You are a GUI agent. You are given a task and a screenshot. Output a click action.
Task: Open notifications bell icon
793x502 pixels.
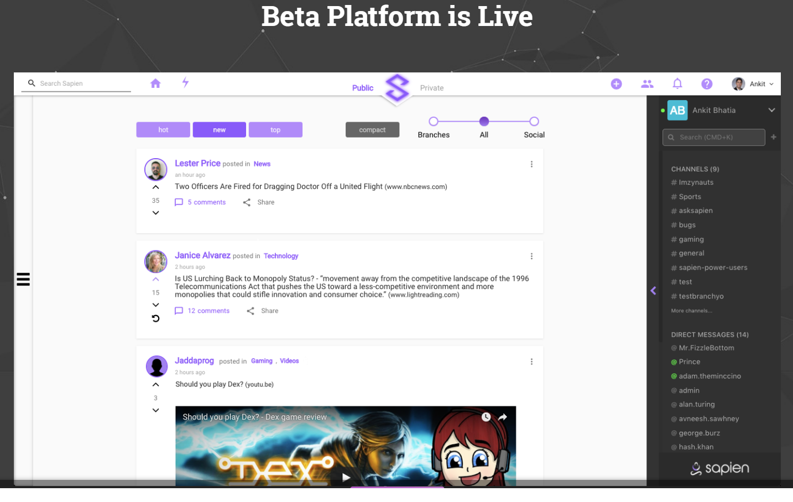tap(677, 83)
